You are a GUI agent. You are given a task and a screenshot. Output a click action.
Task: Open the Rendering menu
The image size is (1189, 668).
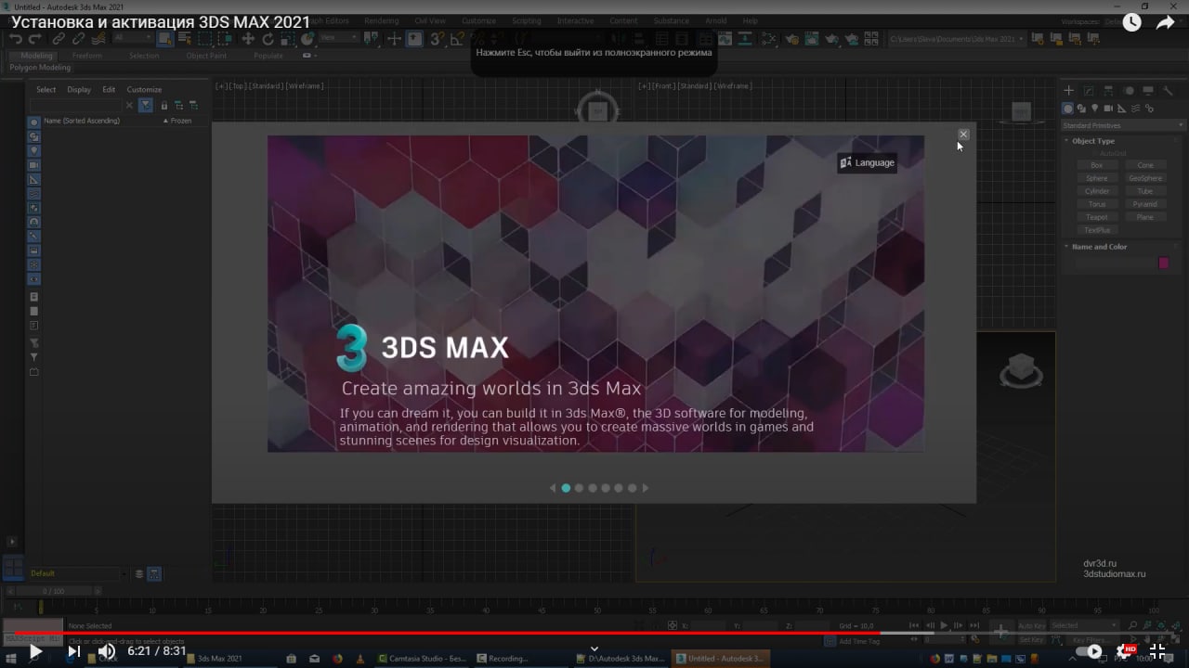(x=381, y=20)
